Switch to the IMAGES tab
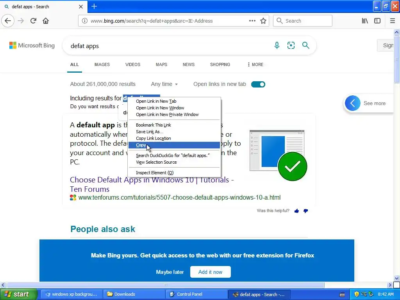 tap(102, 64)
